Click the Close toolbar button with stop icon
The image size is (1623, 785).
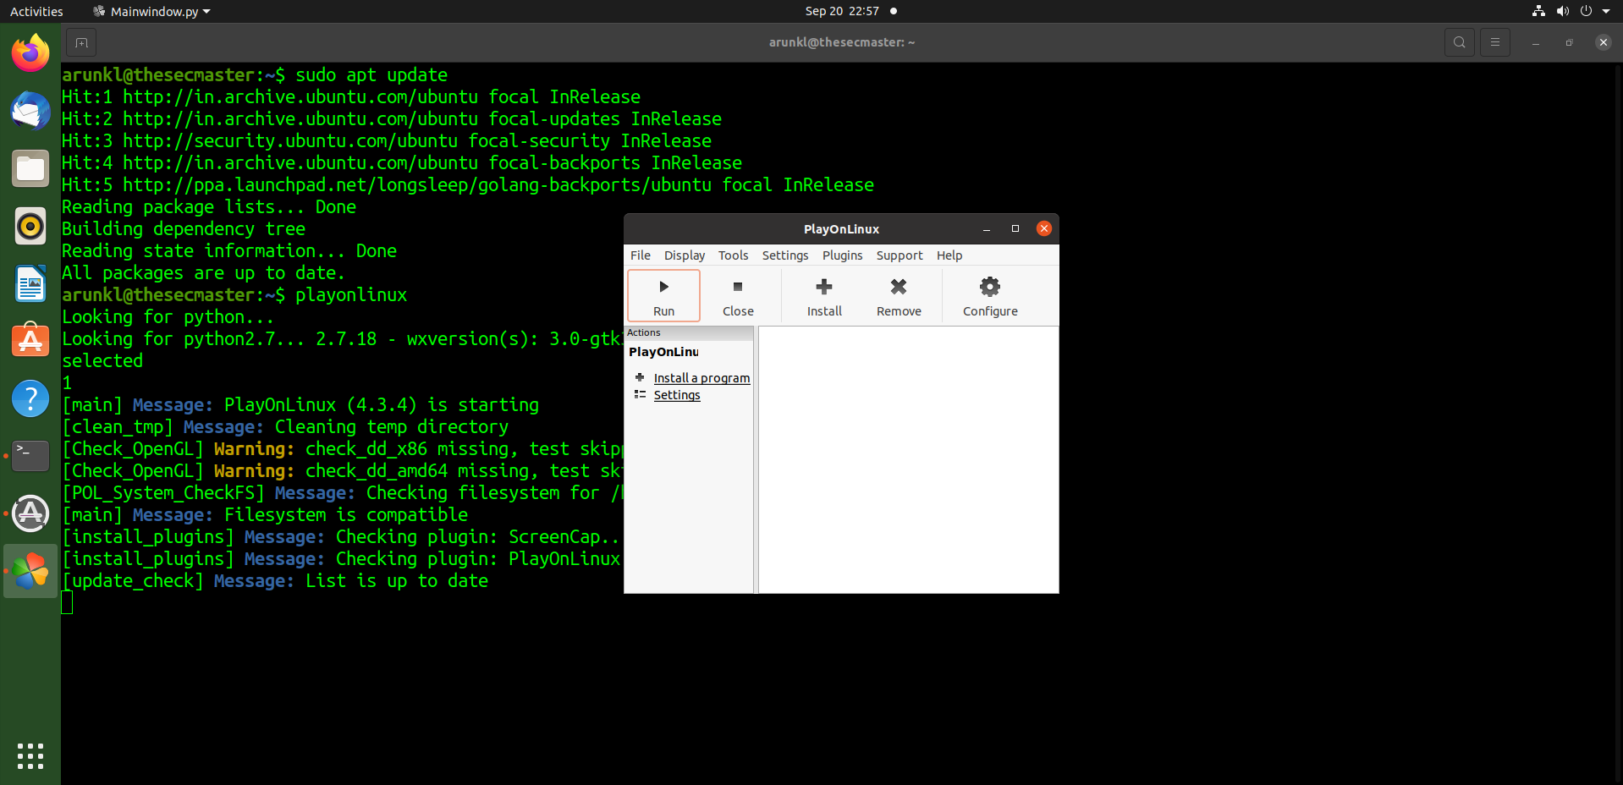(738, 295)
